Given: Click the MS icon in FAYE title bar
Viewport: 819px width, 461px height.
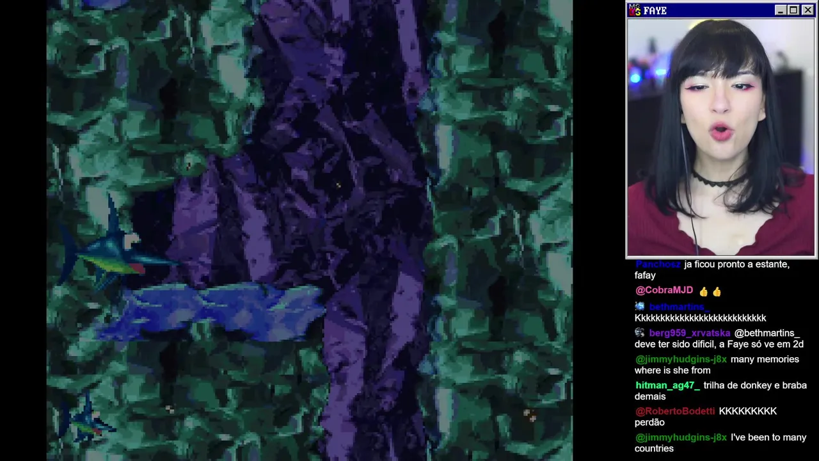Looking at the screenshot, I should click(x=635, y=10).
